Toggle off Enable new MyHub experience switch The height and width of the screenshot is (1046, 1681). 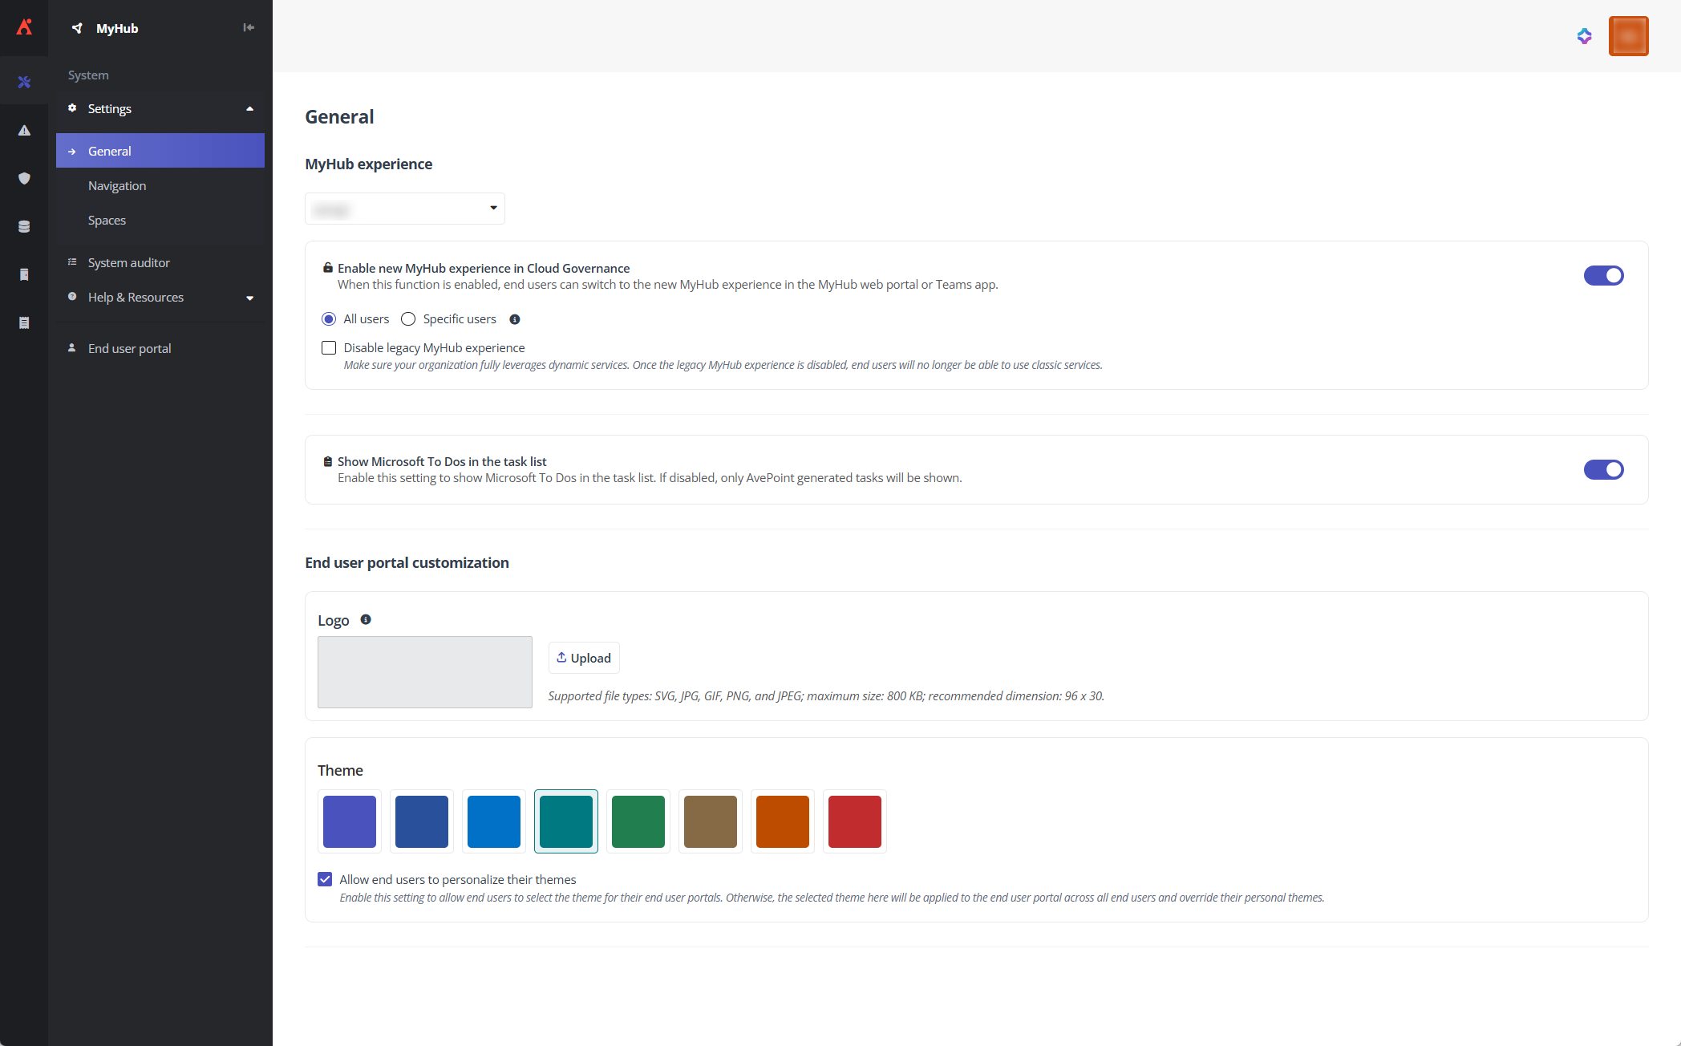click(x=1603, y=275)
